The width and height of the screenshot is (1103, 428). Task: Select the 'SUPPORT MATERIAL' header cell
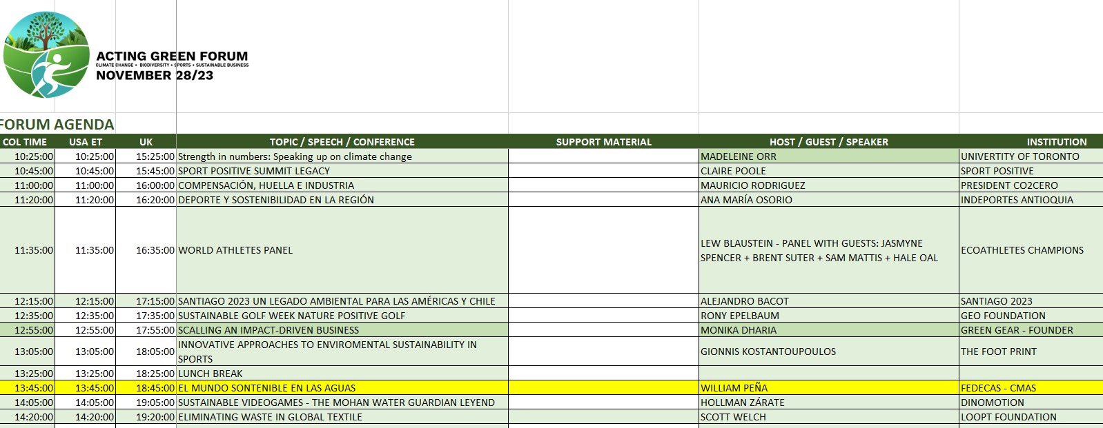pyautogui.click(x=604, y=142)
